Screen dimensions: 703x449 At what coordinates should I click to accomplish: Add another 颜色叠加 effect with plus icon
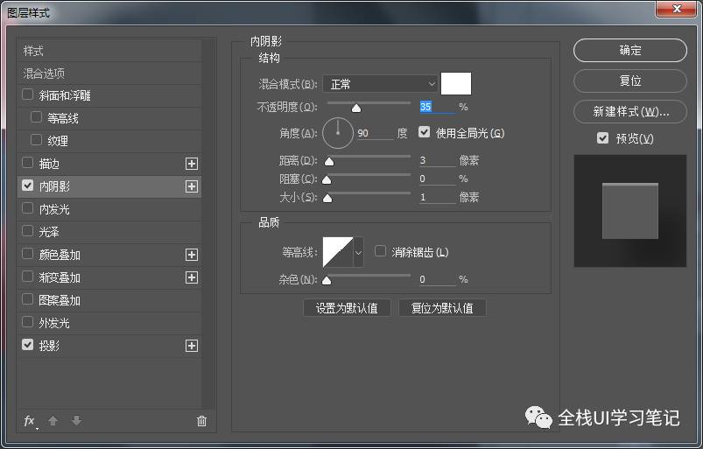(192, 255)
